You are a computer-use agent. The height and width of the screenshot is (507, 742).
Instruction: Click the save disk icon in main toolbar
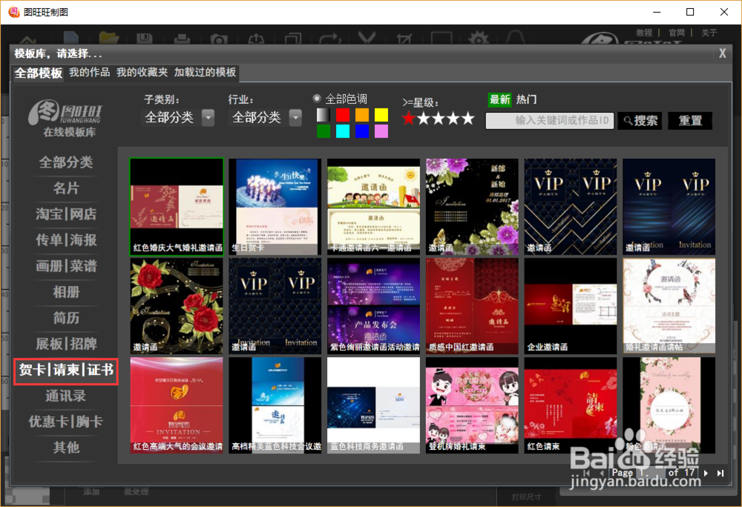pos(145,39)
